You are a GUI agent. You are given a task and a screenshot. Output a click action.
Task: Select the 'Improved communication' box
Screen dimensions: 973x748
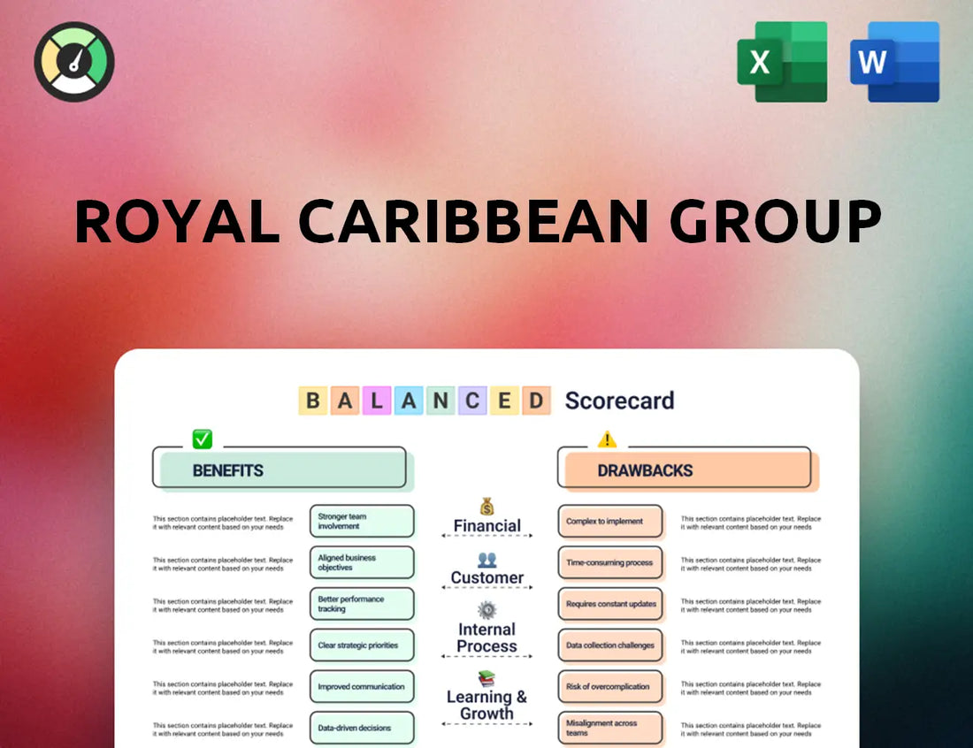click(362, 687)
